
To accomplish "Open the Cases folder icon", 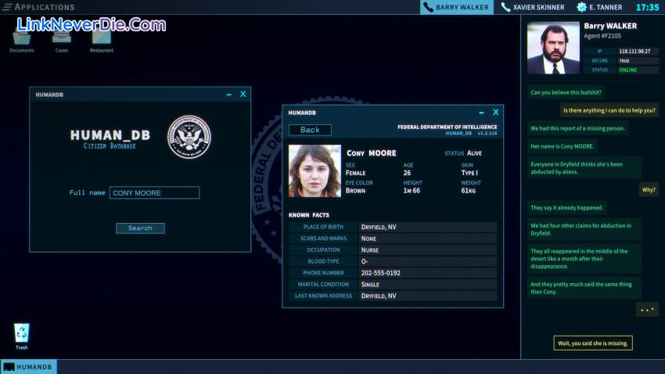I will (x=61, y=38).
